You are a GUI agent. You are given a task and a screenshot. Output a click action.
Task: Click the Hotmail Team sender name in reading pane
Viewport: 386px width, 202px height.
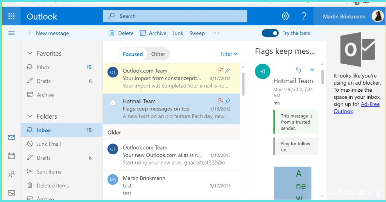click(x=293, y=81)
